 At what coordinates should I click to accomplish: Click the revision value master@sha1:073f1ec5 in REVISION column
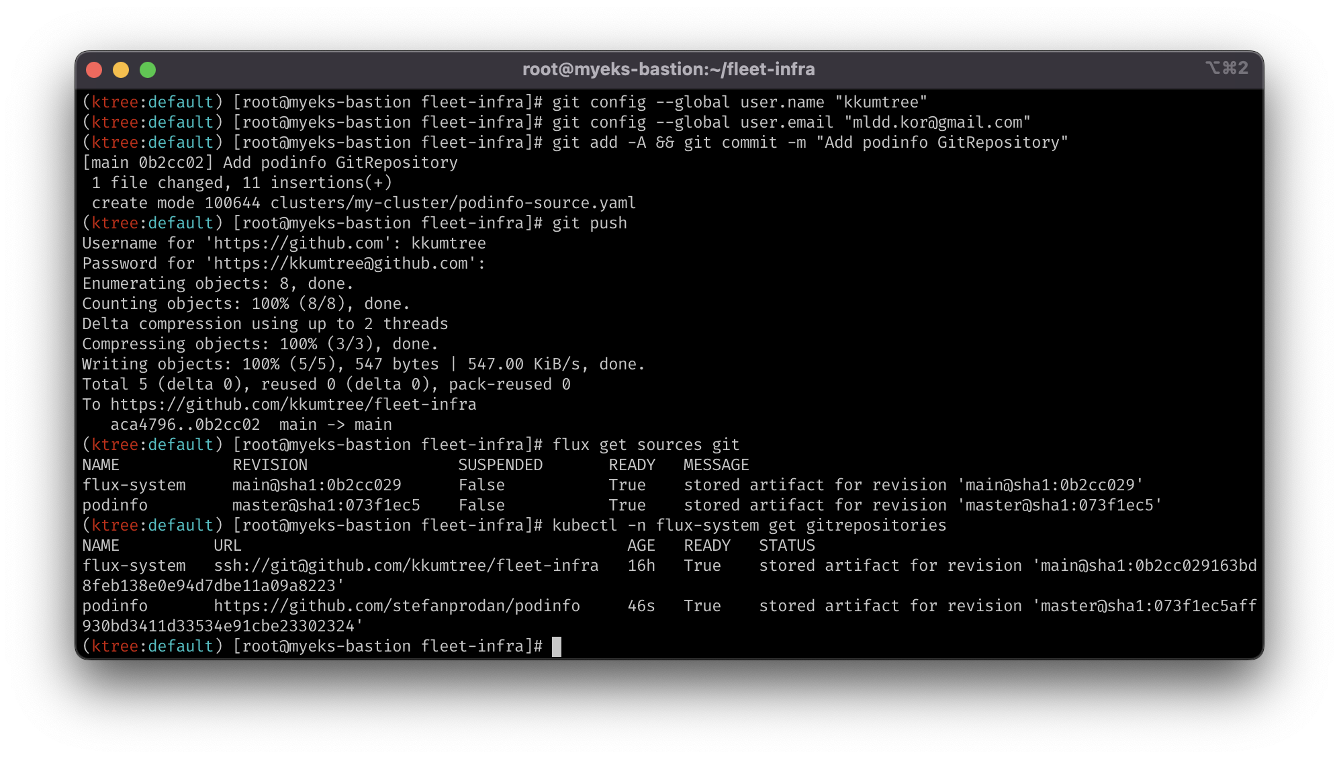[326, 505]
